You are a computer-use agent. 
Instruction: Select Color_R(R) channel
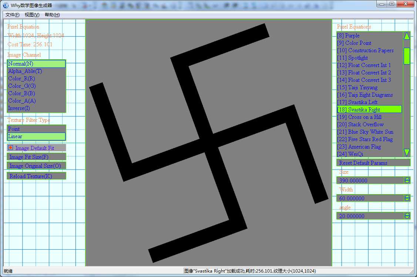click(x=36, y=79)
